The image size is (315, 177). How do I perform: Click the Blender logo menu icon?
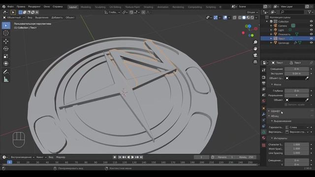3,6
